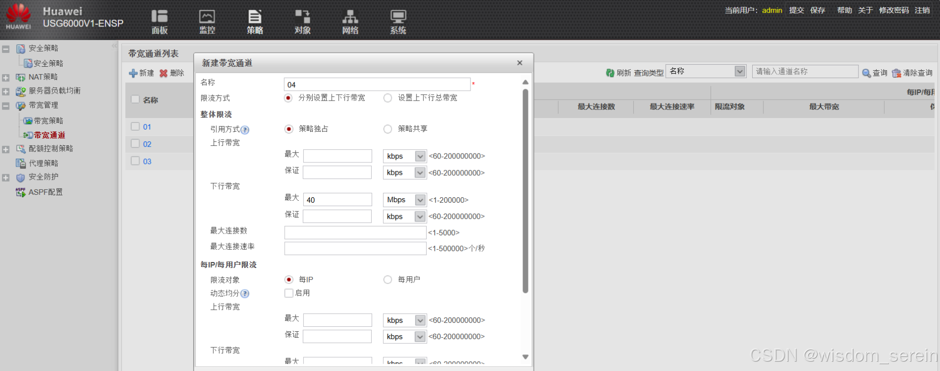Toggle the select-all 名称 header checkbox
The width and height of the screenshot is (940, 371).
click(x=135, y=99)
